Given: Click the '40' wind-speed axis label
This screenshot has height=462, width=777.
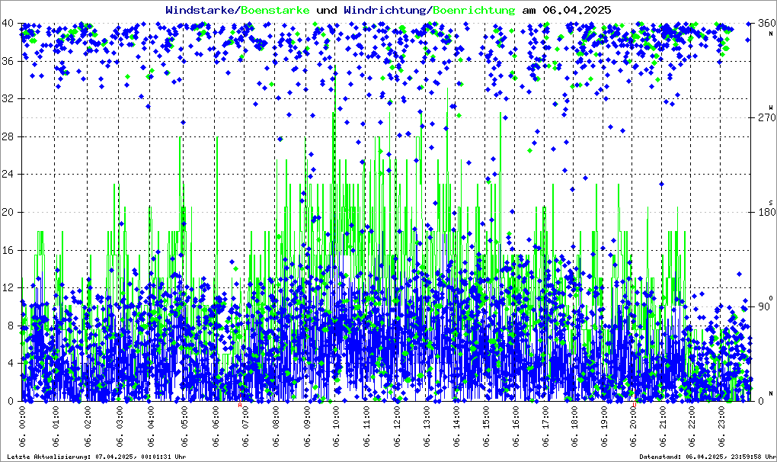Looking at the screenshot, I should coord(8,24).
